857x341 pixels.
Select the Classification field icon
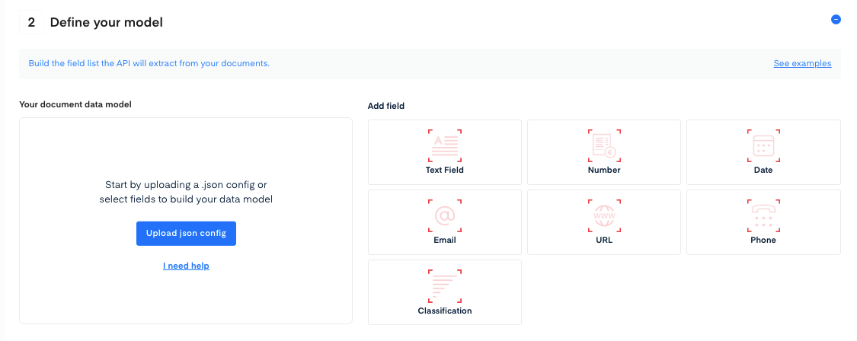pyautogui.click(x=445, y=285)
